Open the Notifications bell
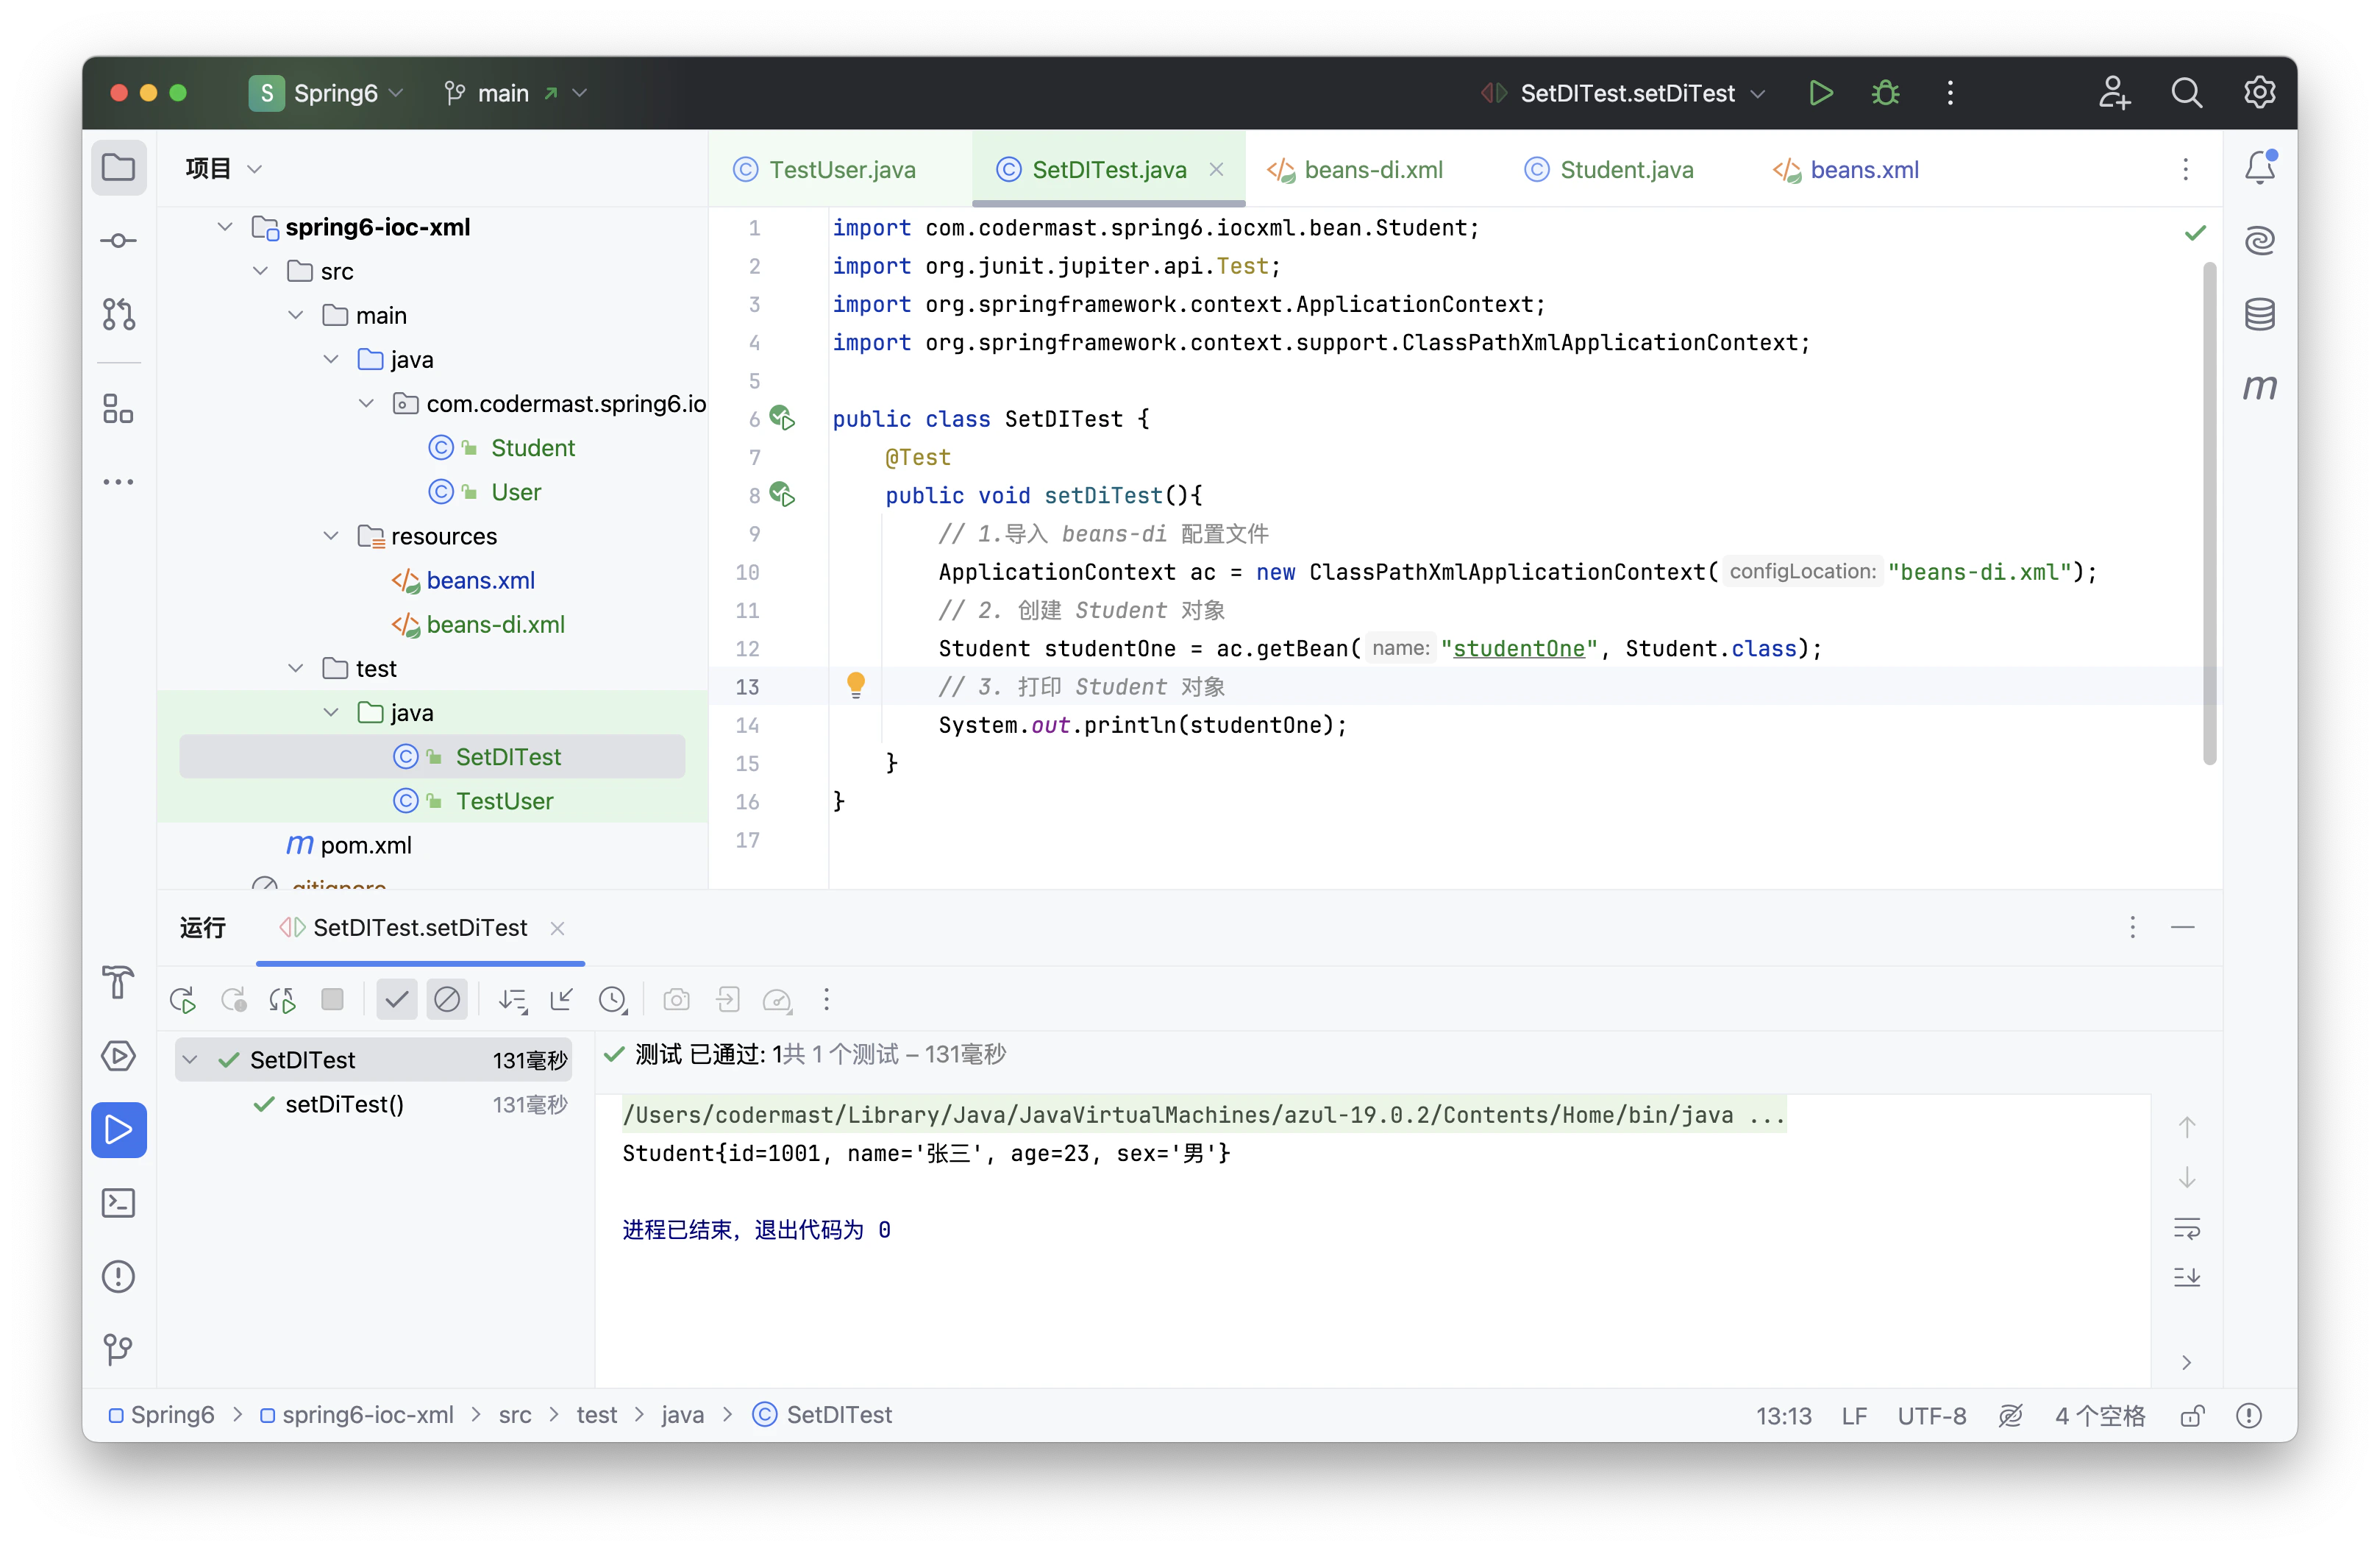 pos(2259,168)
